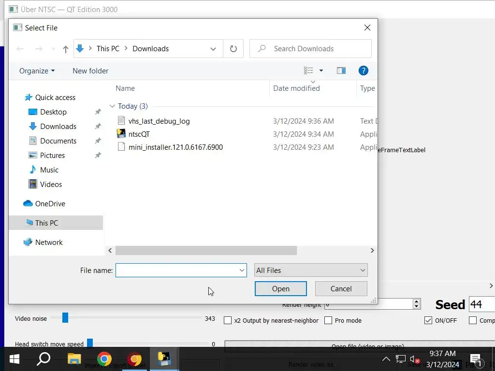Go up one folder level with the arrow
This screenshot has height=371, width=495.
(x=65, y=49)
